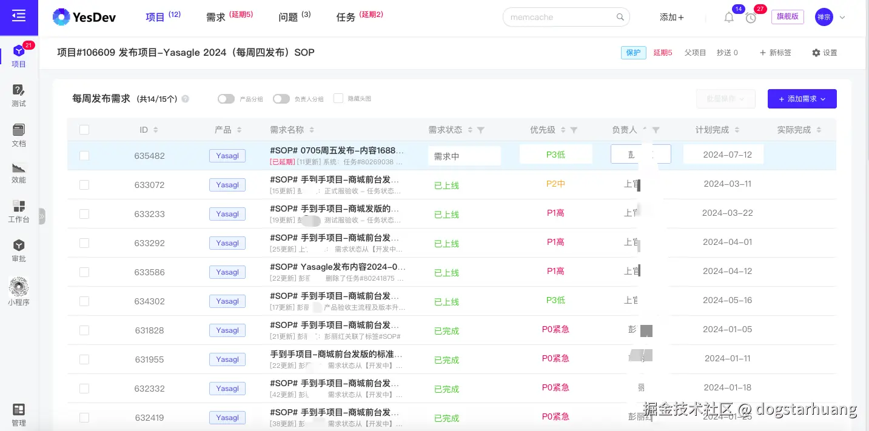Screen dimensions: 869x431
Task: Click the YesDev logo
Action: click(x=84, y=17)
